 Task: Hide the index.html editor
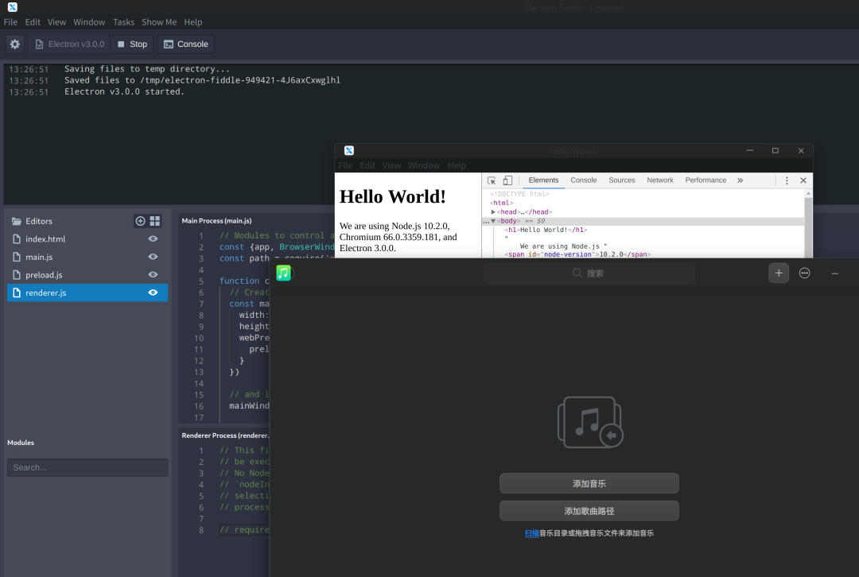[153, 239]
